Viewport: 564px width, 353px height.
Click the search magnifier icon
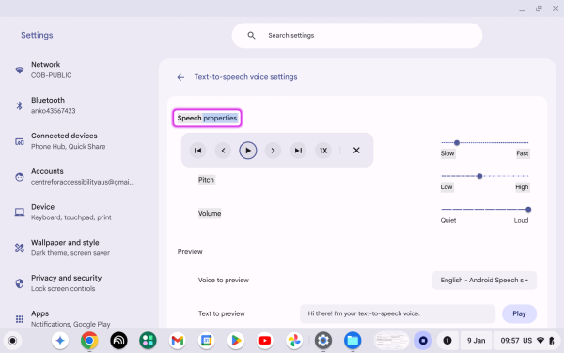click(251, 36)
